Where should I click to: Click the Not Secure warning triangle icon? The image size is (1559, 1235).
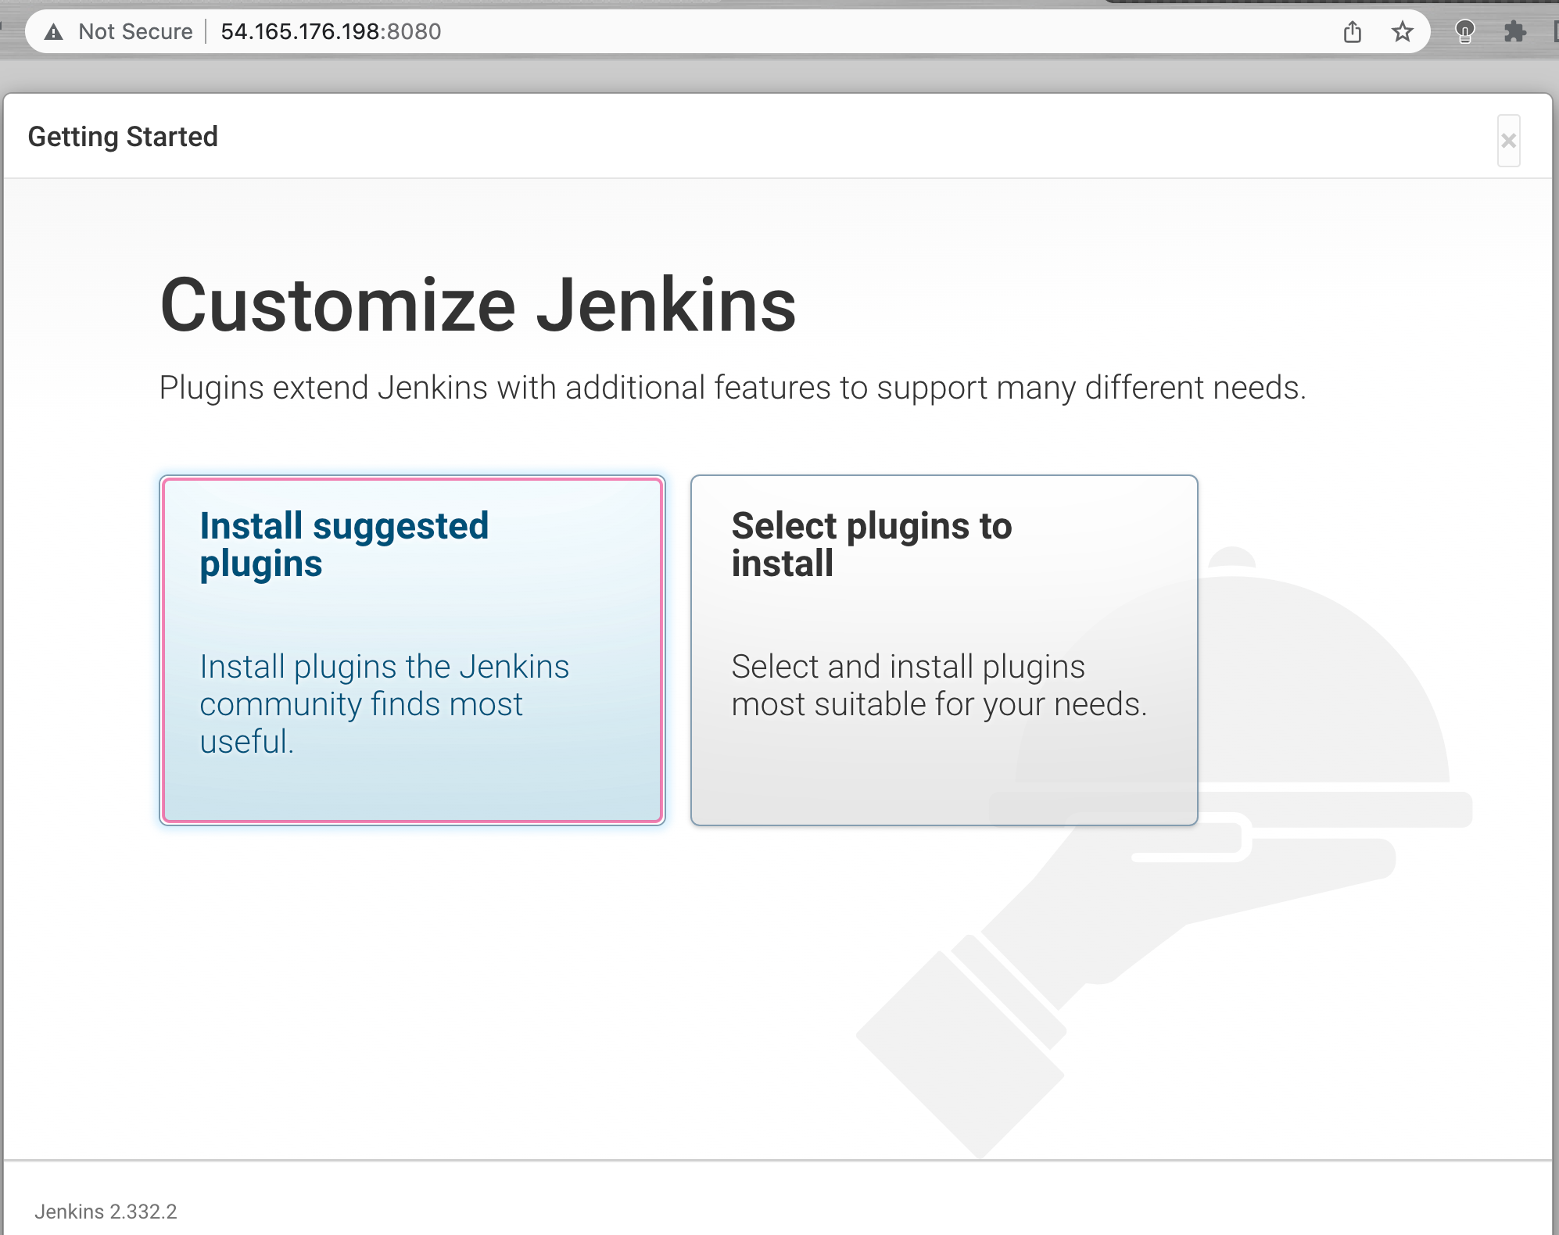[x=53, y=32]
